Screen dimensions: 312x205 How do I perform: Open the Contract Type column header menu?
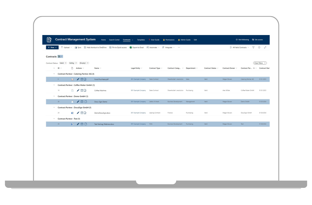156,68
